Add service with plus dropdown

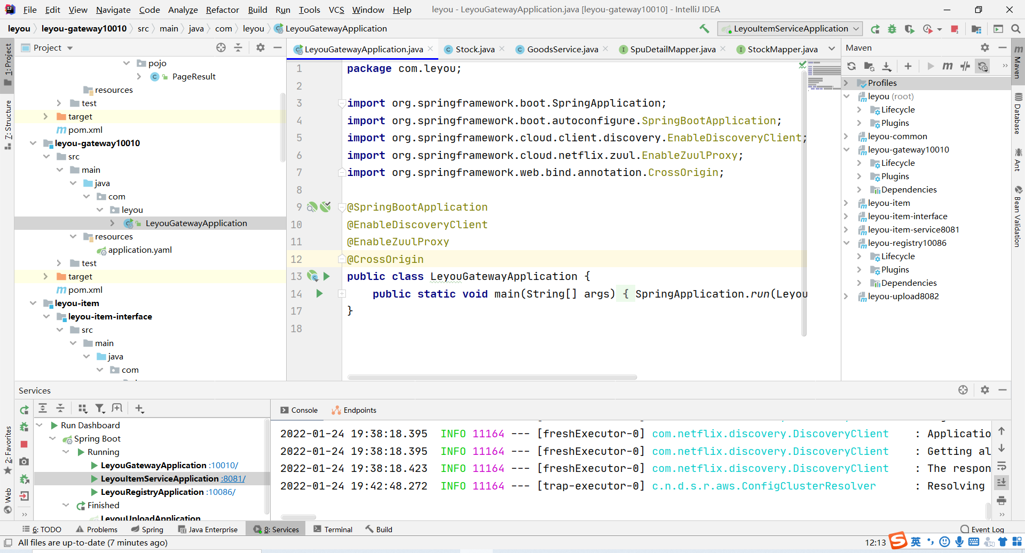[139, 408]
